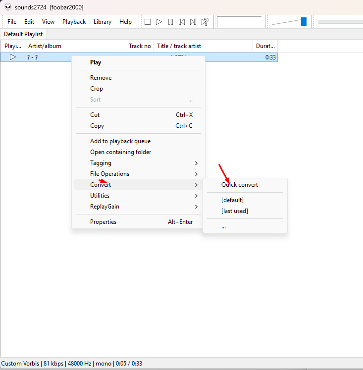Viewport: 363px width, 370px height.
Task: Select the [default] conversion preset
Action: coord(245,200)
